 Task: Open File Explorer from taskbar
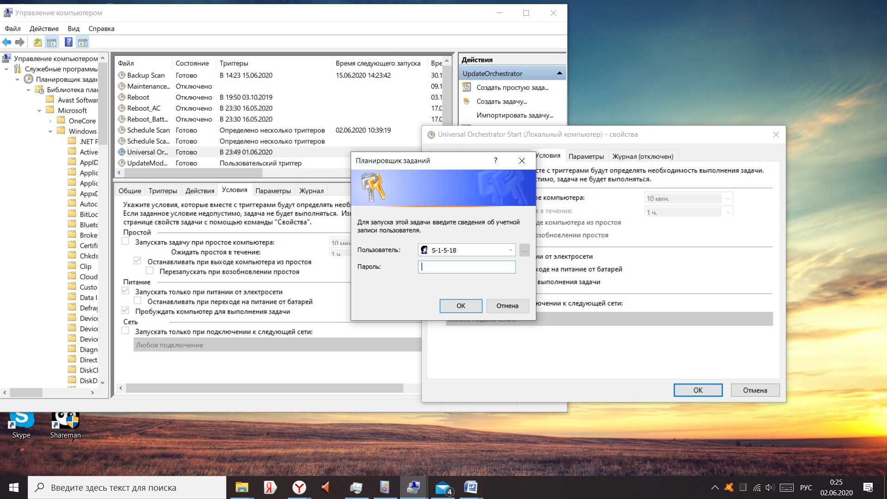pos(242,487)
